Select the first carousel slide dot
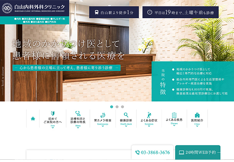234x162 pixels. [112, 107]
